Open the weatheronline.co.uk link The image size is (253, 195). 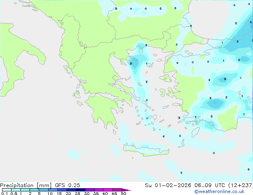pyautogui.click(x=219, y=191)
